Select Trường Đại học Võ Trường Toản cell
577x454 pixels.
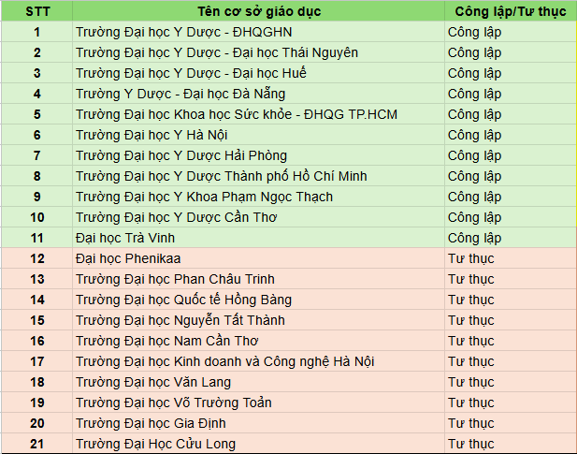point(173,403)
